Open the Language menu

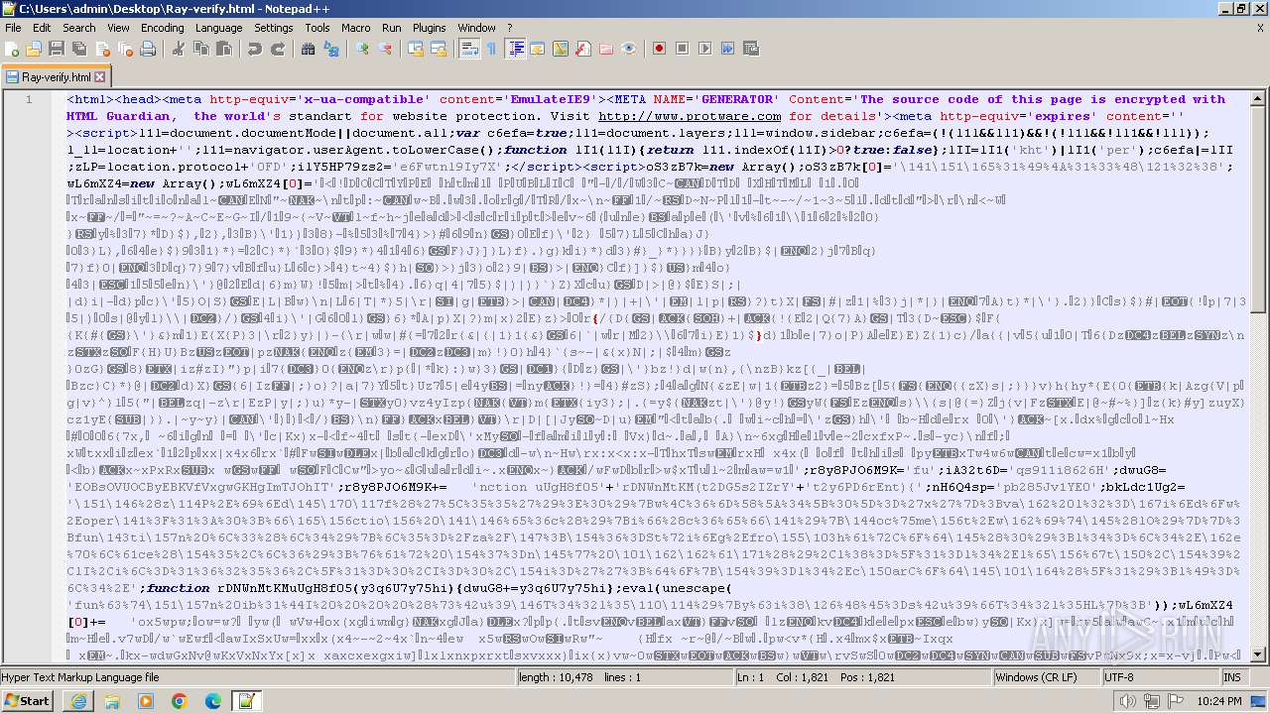click(x=218, y=28)
